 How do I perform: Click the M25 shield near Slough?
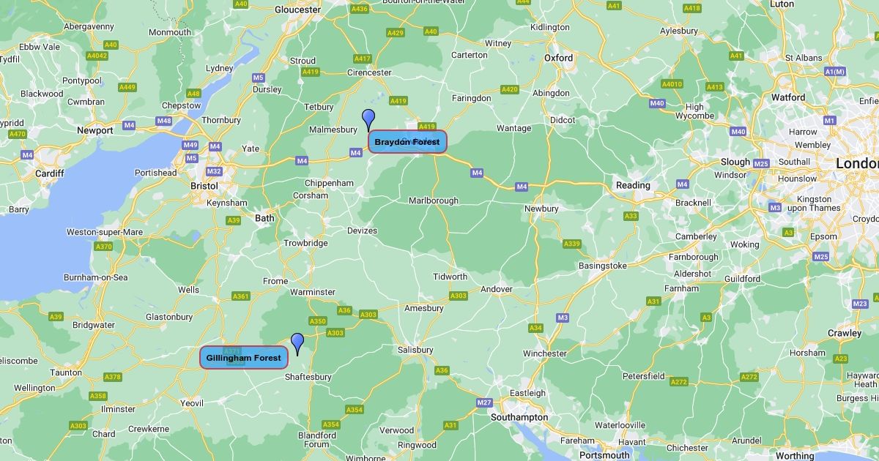click(761, 163)
